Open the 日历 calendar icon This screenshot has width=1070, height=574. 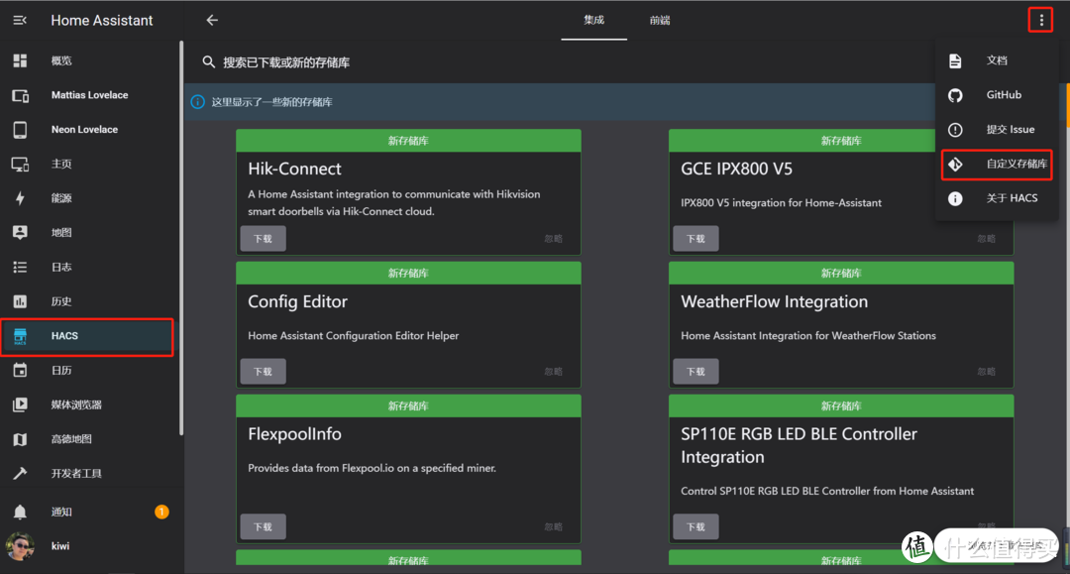pyautogui.click(x=20, y=371)
